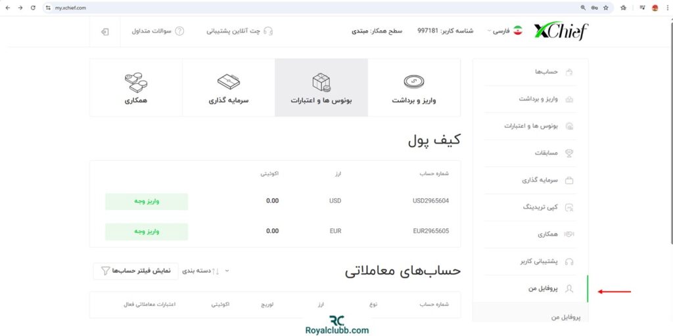673x336 pixels.
Task: Click the coin icon of واریز و برداشت card
Action: click(x=414, y=81)
